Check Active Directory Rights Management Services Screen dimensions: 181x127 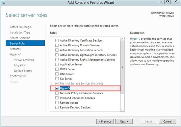pos(57,60)
